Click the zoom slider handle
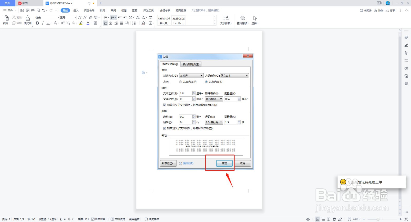The height and width of the screenshot is (222, 411). point(378,219)
